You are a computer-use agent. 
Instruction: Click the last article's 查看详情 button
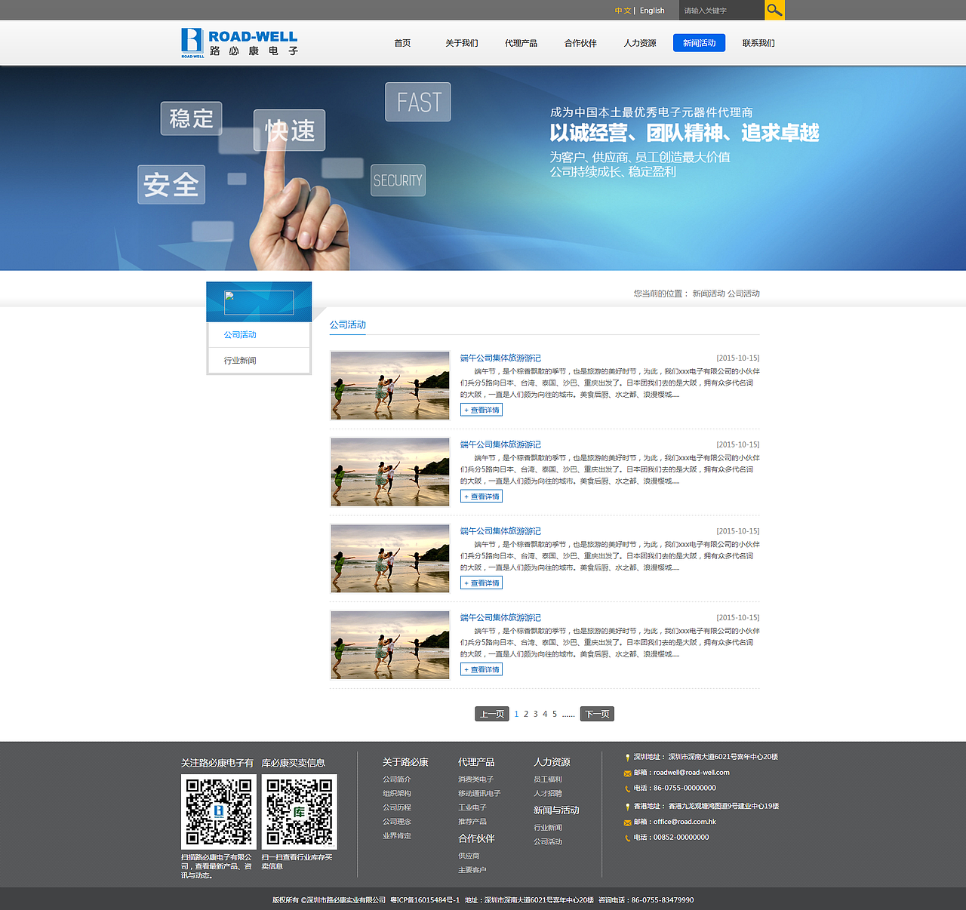481,669
